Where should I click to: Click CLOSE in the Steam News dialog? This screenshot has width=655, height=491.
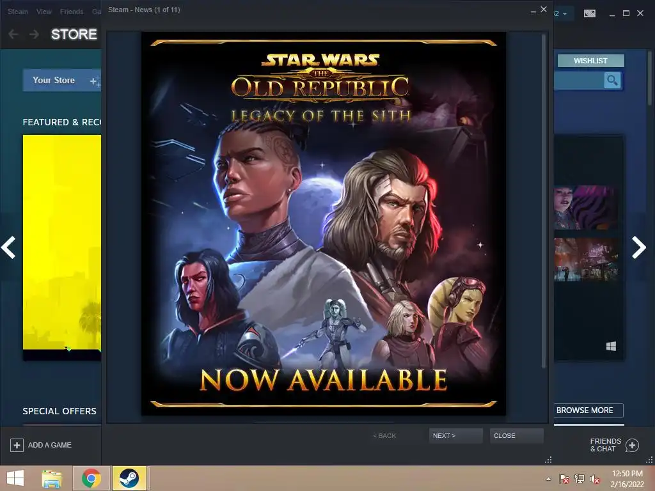coord(516,435)
